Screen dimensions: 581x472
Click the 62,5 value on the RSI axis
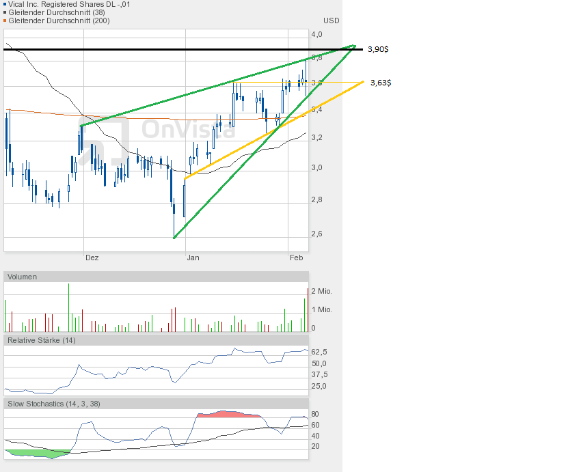pyautogui.click(x=319, y=352)
